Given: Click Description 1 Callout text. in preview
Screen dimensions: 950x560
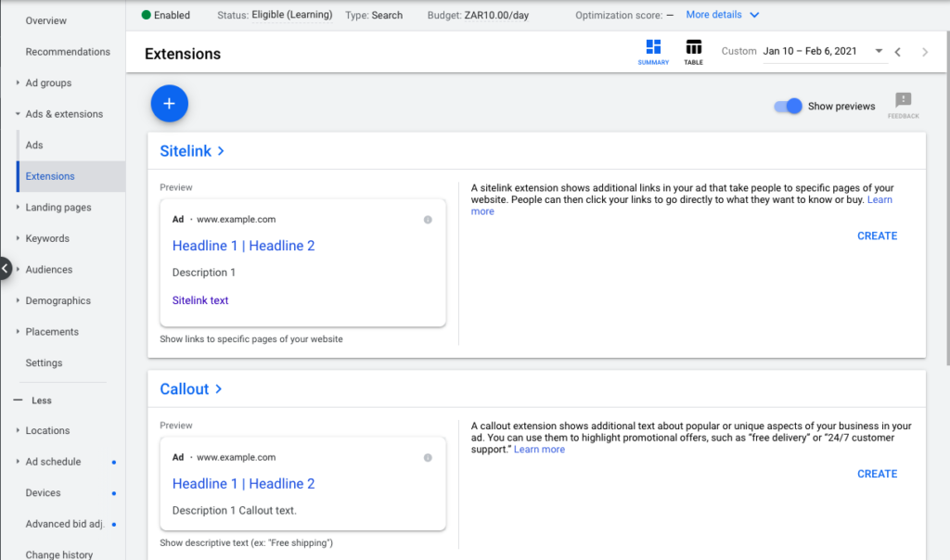Looking at the screenshot, I should (235, 510).
